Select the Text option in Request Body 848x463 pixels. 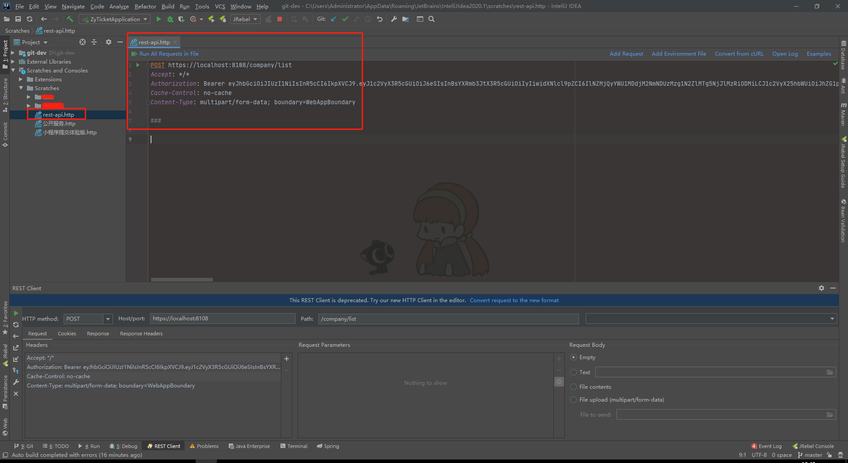click(573, 372)
